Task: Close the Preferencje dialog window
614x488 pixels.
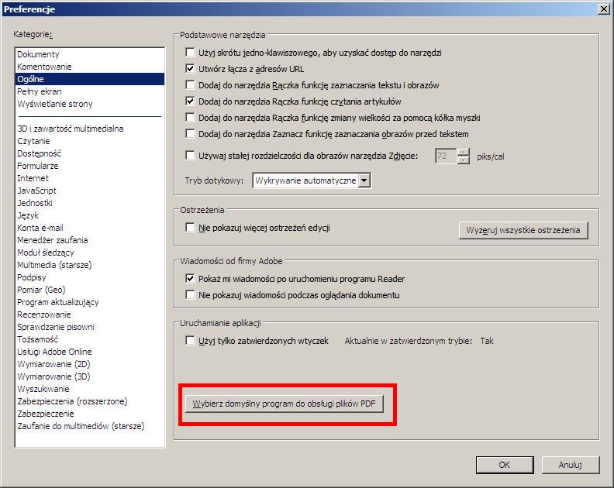Action: (x=603, y=9)
